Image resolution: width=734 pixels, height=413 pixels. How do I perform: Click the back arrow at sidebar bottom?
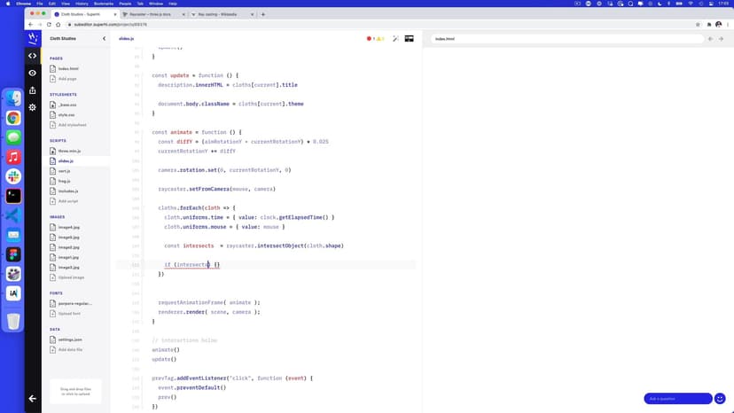click(x=33, y=399)
